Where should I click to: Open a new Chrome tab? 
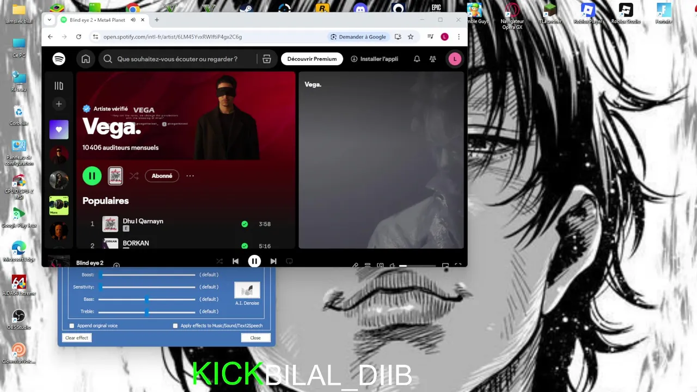pos(157,20)
